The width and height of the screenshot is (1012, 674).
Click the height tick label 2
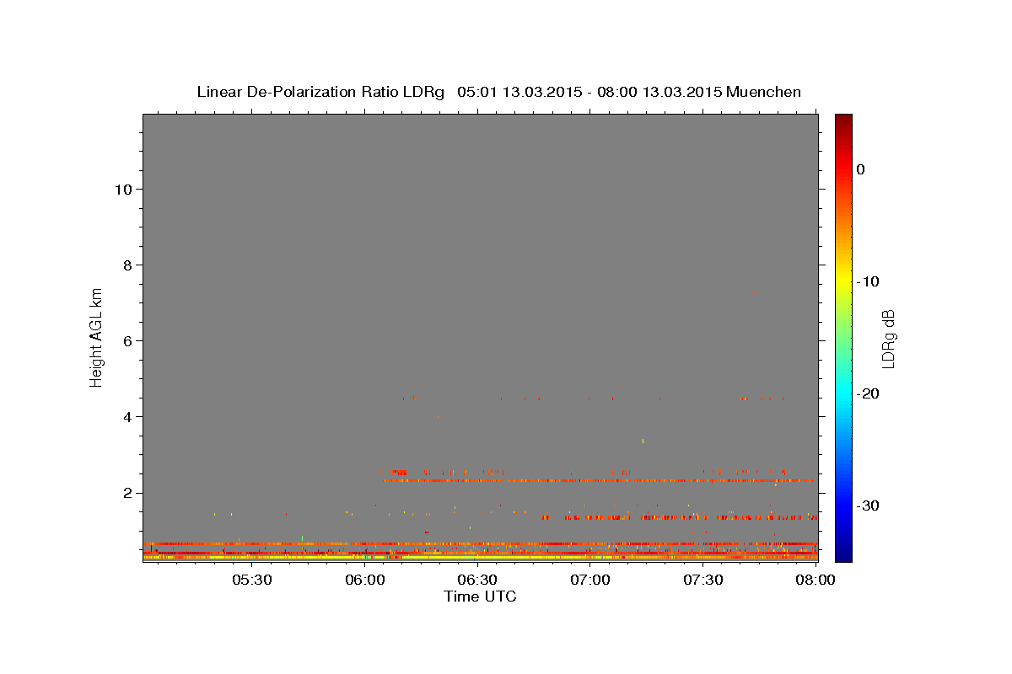pos(127,493)
